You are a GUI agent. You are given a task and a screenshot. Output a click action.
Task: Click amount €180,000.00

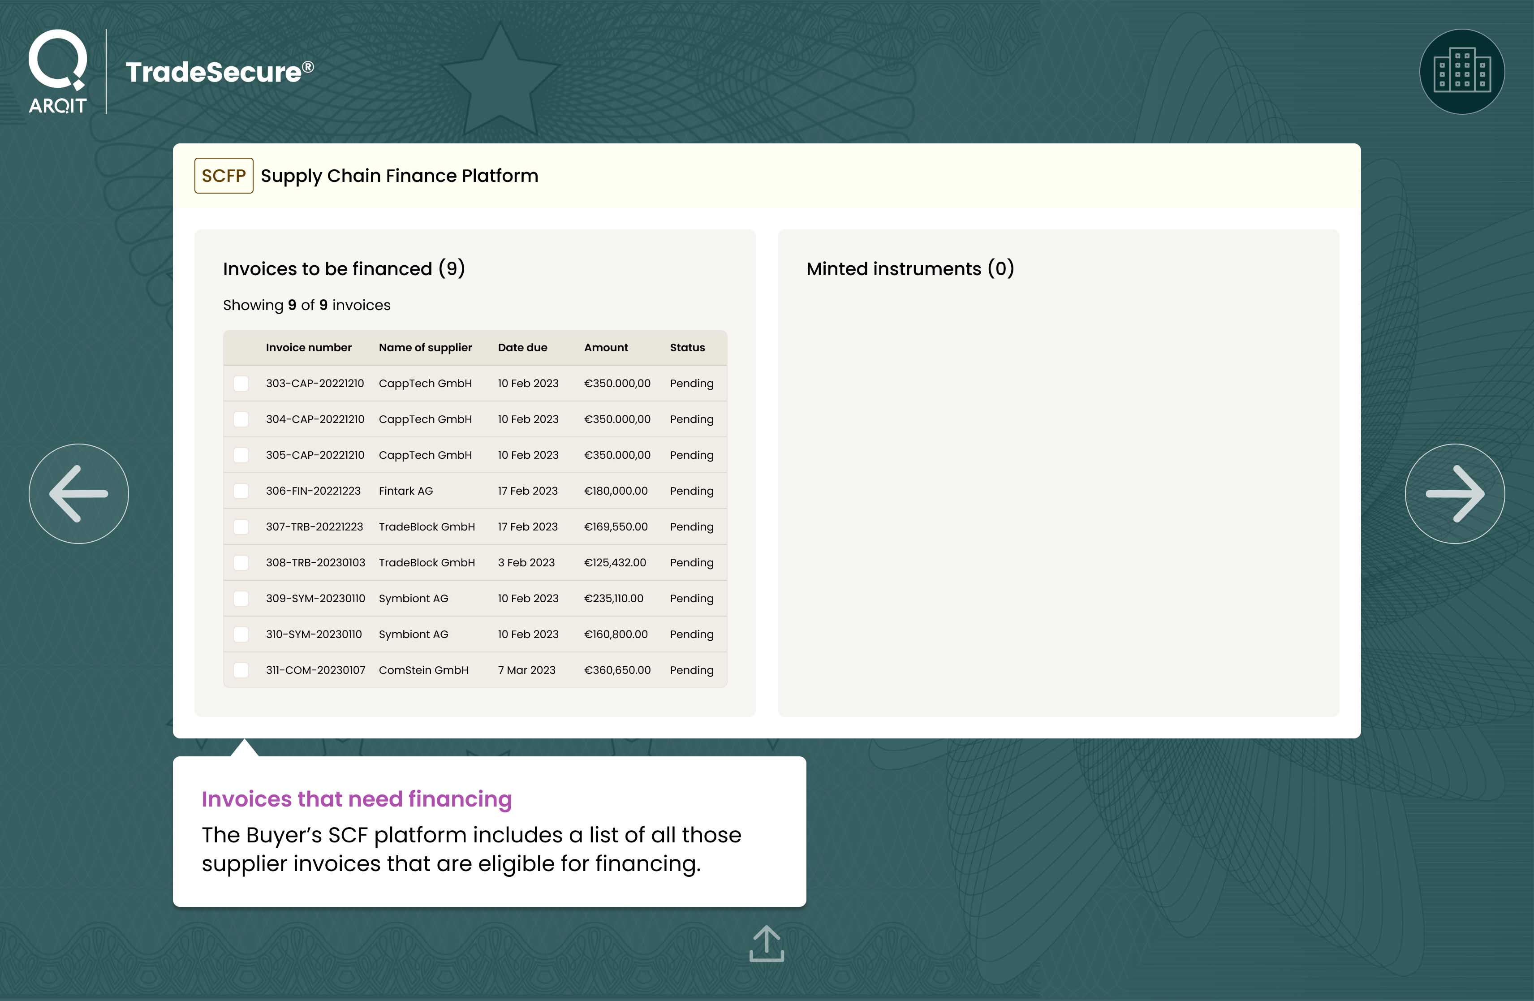pos(616,491)
